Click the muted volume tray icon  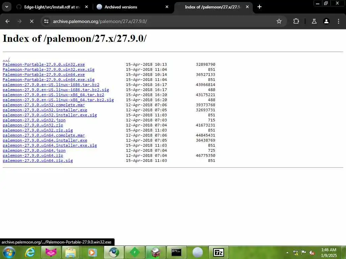pos(312,253)
